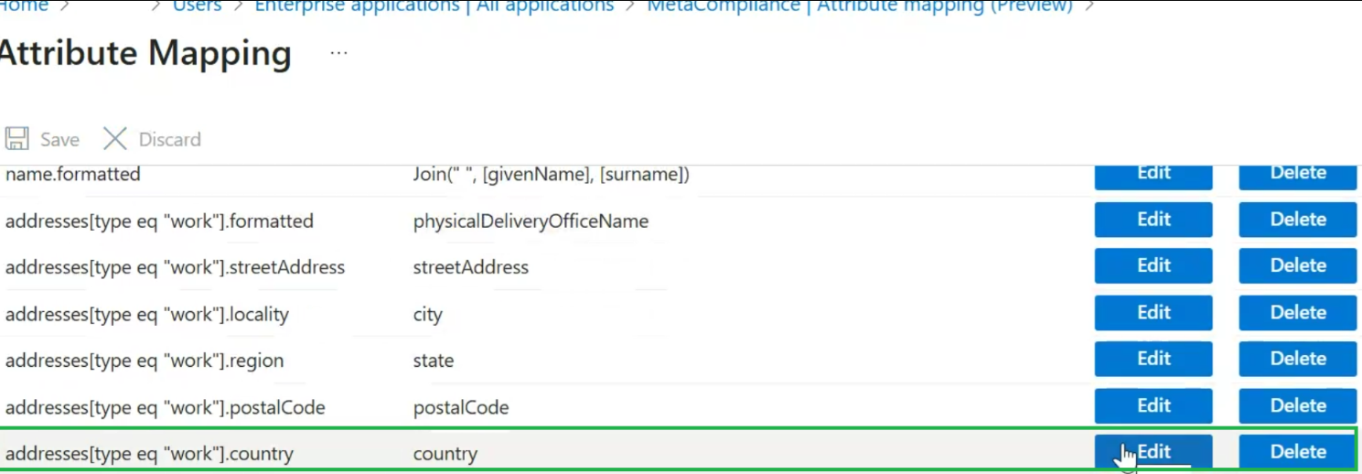Select the Join expression with givenName and surname
Image resolution: width=1362 pixels, height=474 pixels.
point(551,174)
